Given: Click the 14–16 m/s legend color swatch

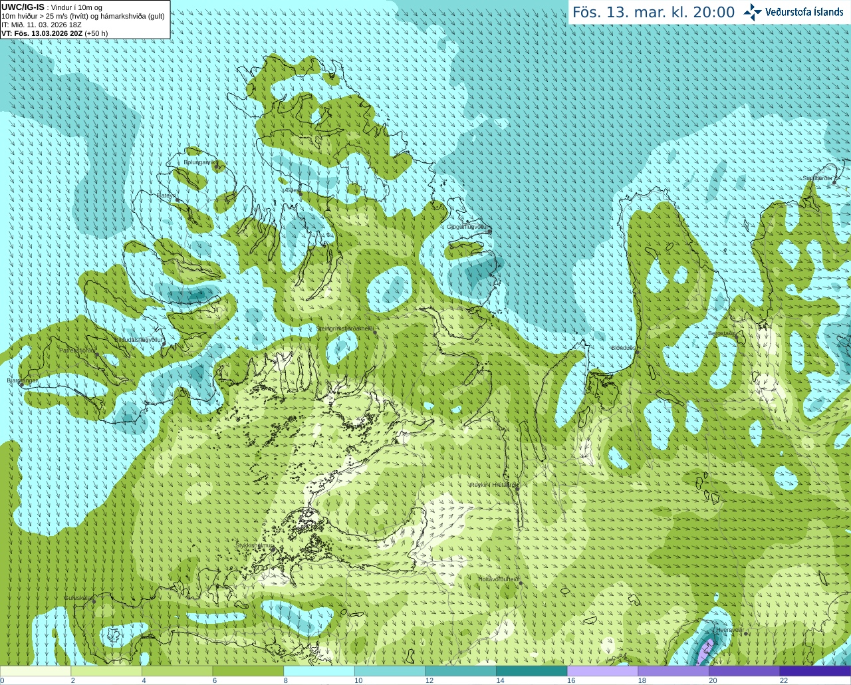Looking at the screenshot, I should [532, 671].
